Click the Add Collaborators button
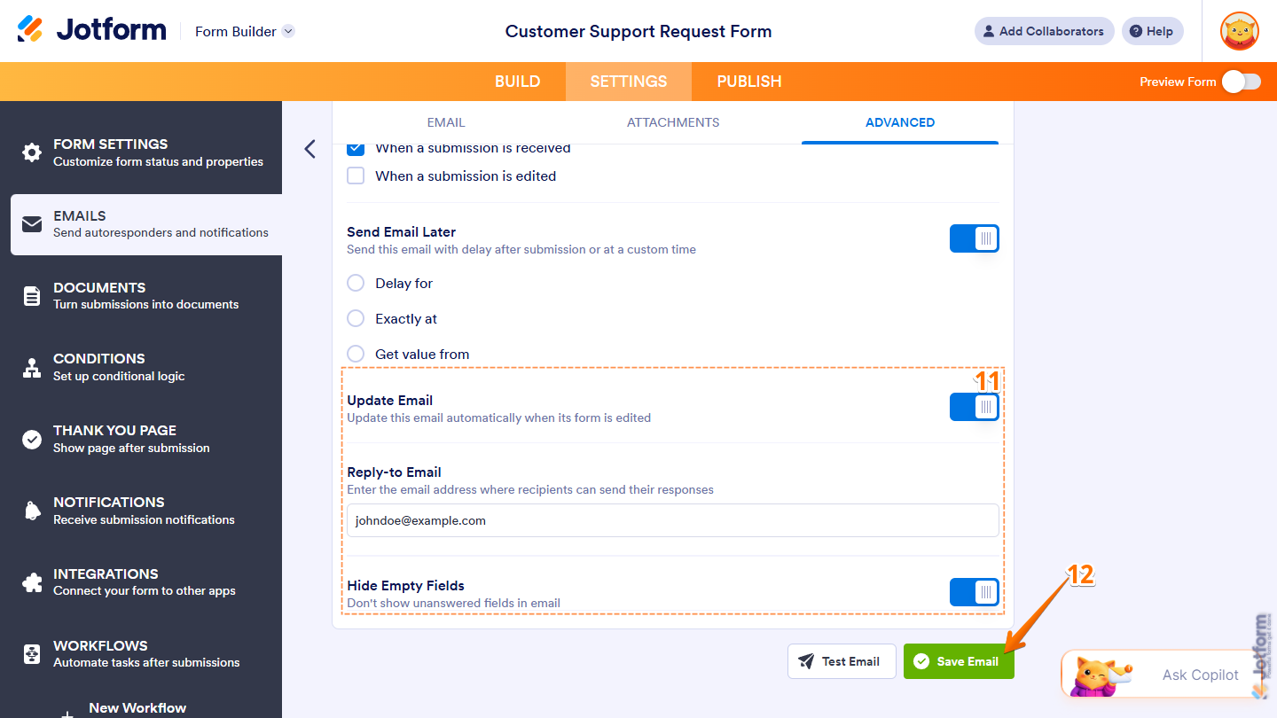The width and height of the screenshot is (1277, 718). 1045,31
